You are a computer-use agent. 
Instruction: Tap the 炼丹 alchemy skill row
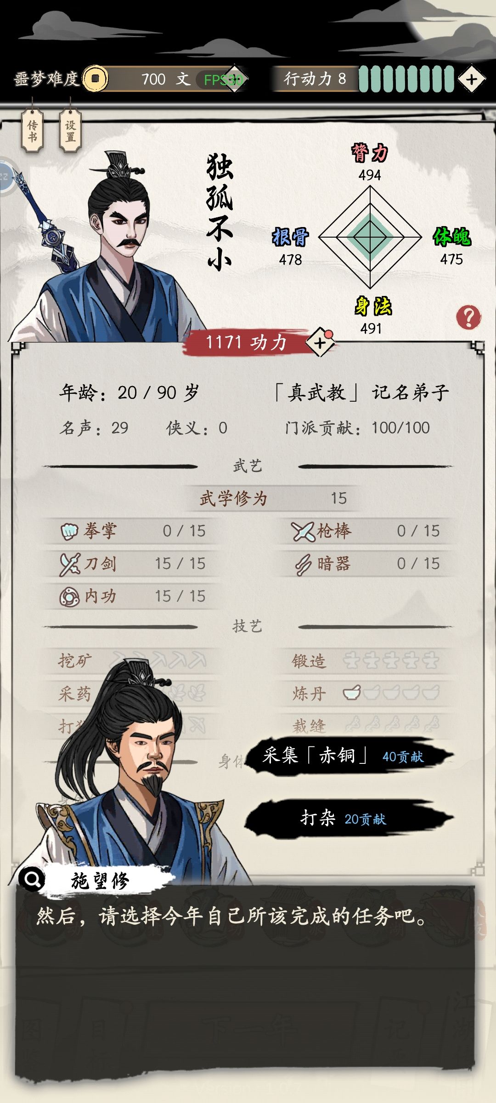(366, 694)
